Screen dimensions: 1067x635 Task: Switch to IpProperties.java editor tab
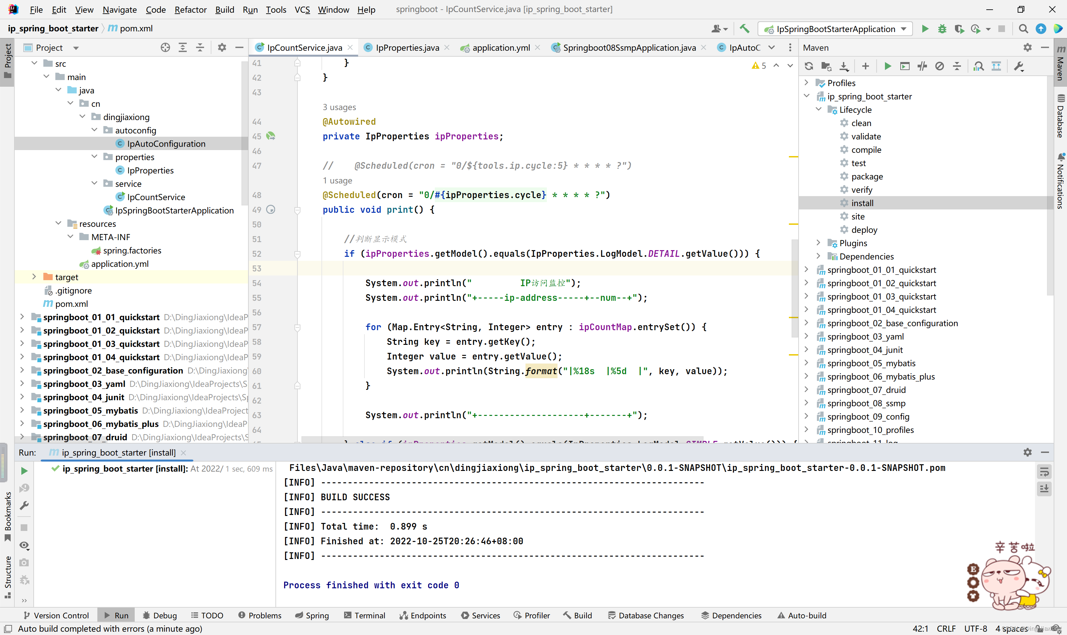click(407, 47)
